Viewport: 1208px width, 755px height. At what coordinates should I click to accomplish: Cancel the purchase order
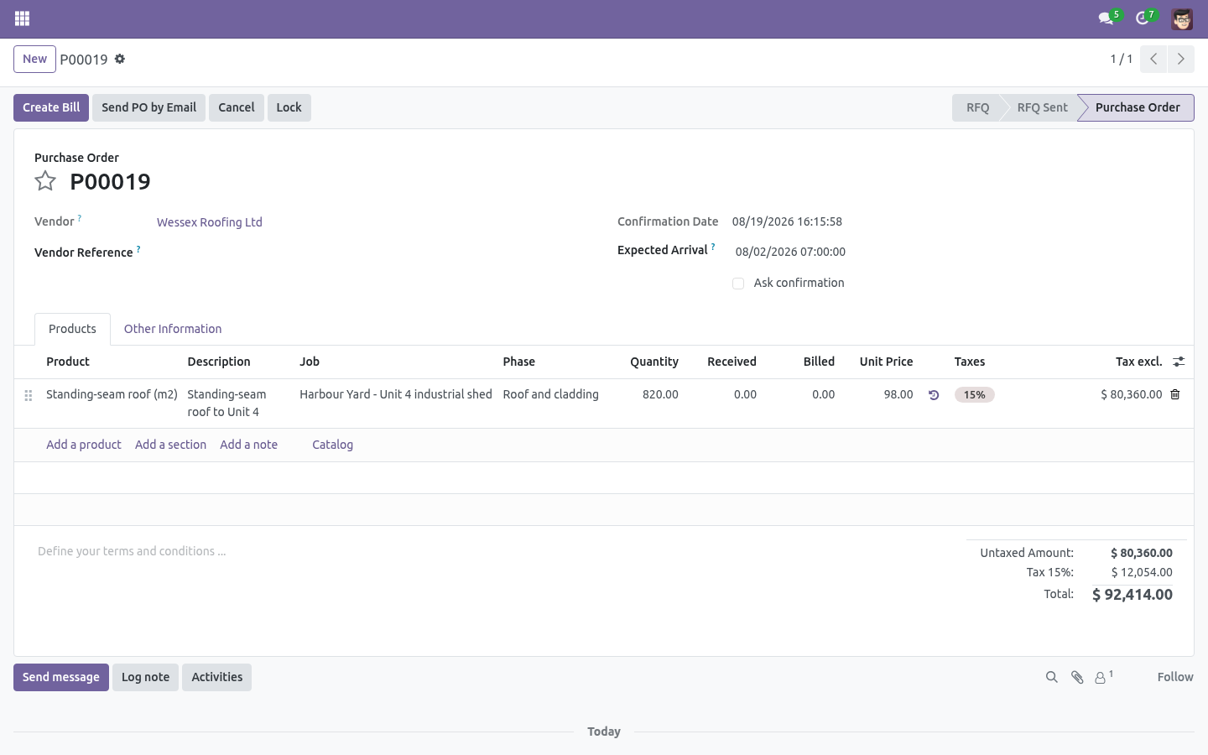pos(237,107)
